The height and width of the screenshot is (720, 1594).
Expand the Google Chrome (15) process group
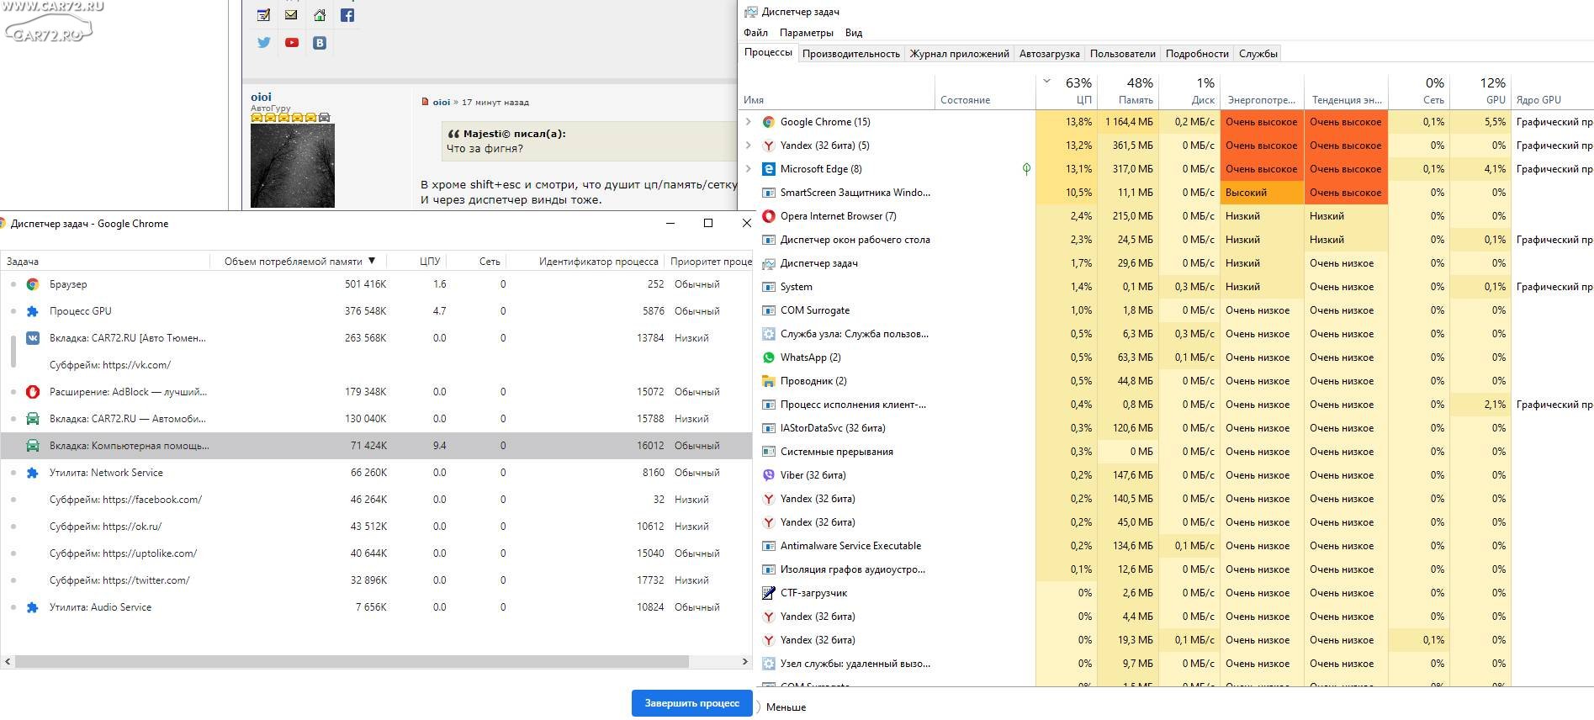tap(749, 122)
